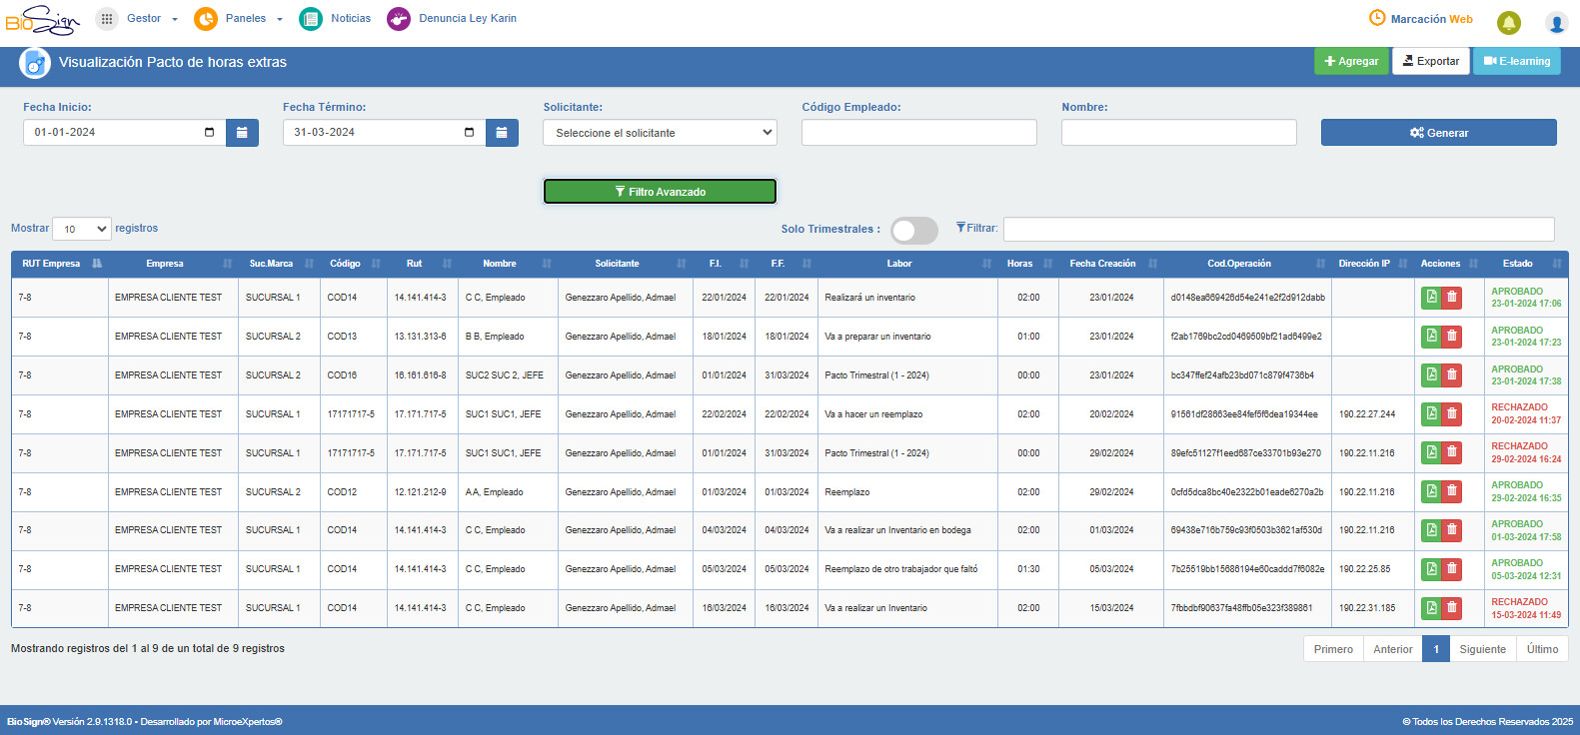Go to Primero page
The width and height of the screenshot is (1580, 735).
click(x=1333, y=649)
